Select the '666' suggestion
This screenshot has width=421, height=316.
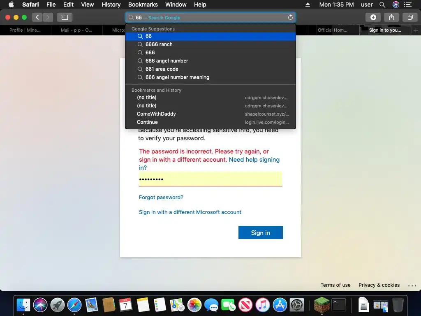(210, 53)
